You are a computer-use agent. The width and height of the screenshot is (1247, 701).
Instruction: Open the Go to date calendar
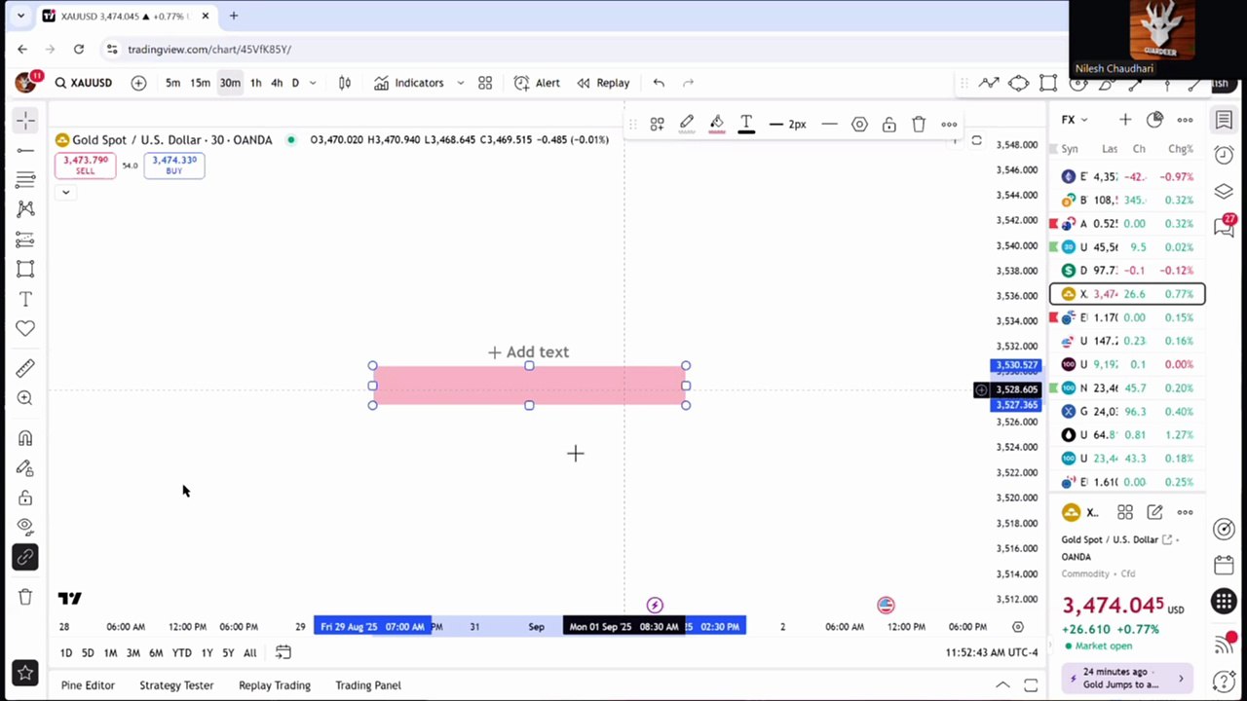coord(283,652)
